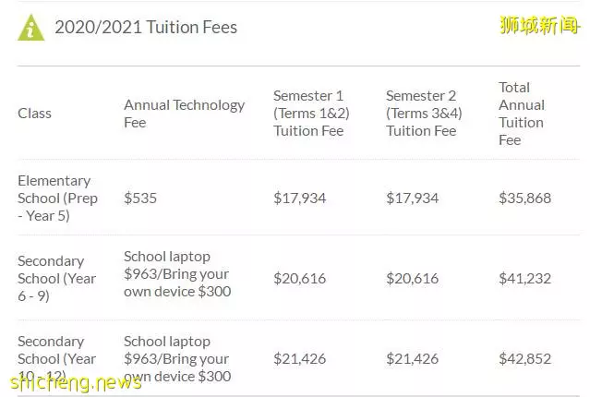Screen dimensions: 590x397
Task: Click the $41,232 total annual fee
Action: click(x=524, y=279)
